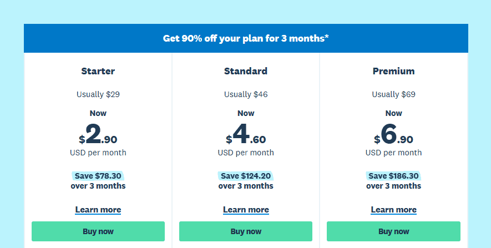Click the $6.90 discounted price
Image resolution: width=491 pixels, height=248 pixels.
pos(393,134)
